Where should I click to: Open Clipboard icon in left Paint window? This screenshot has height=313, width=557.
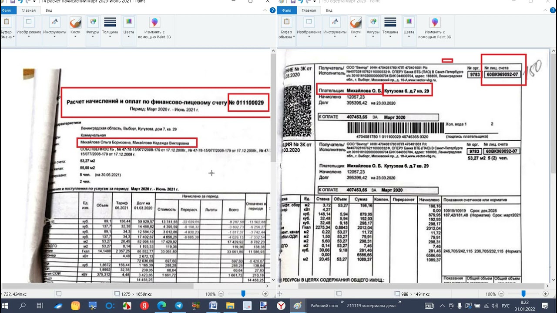point(7,22)
